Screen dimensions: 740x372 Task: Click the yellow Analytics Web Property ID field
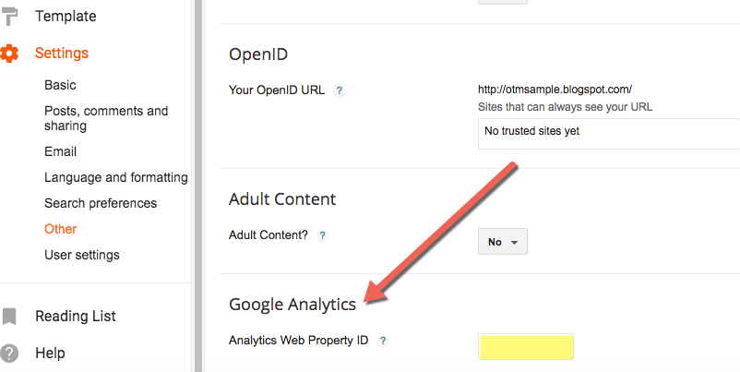526,347
